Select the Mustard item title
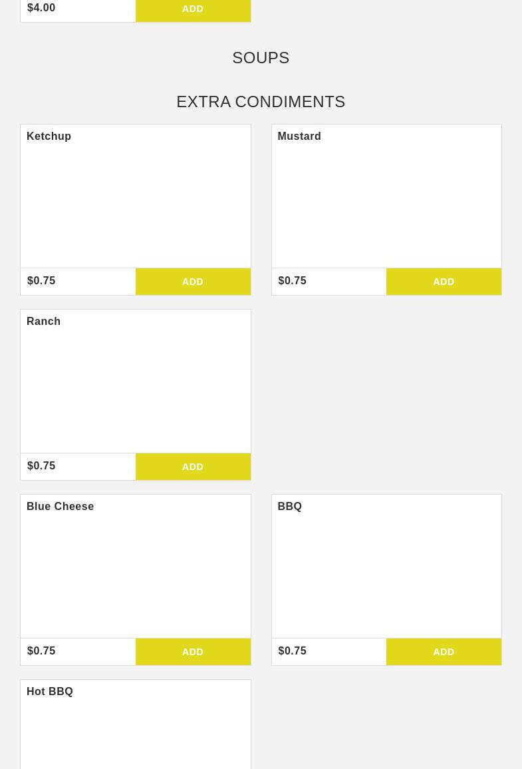This screenshot has width=522, height=769. click(299, 136)
